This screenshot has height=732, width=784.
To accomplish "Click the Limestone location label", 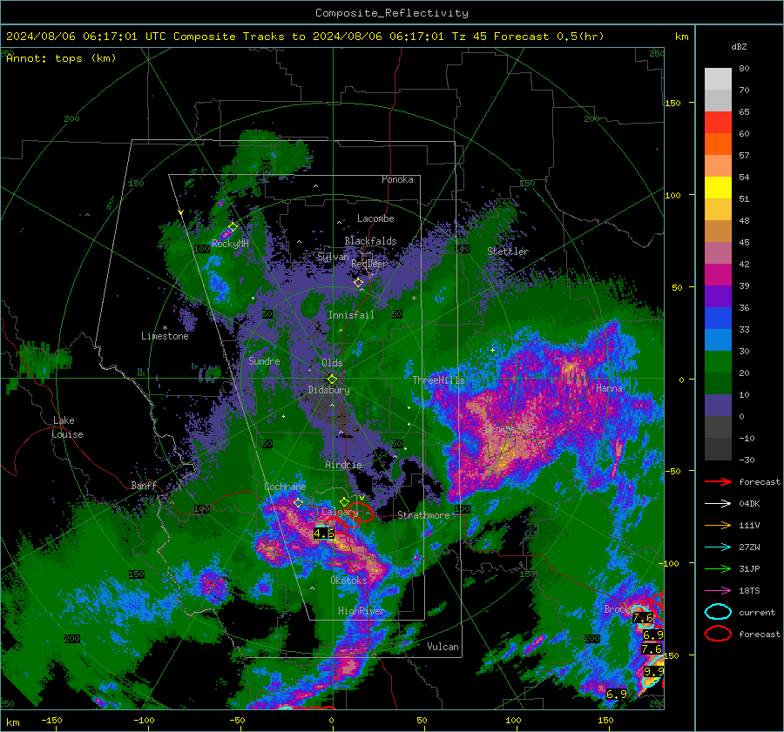I will [165, 336].
